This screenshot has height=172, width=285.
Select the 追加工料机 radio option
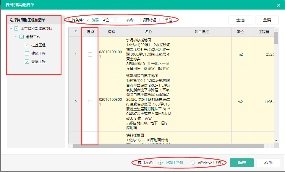click(161, 163)
